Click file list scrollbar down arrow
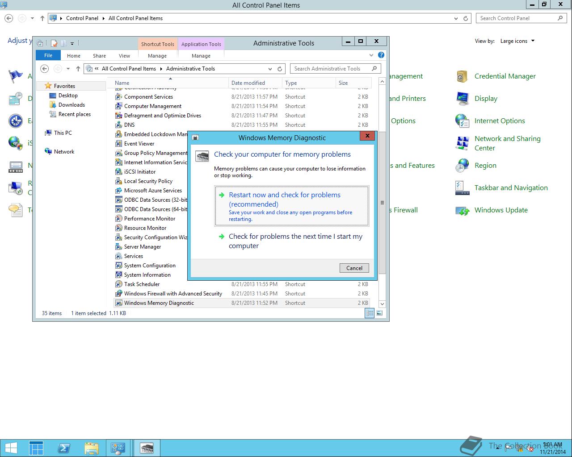572x457 pixels. 382,304
